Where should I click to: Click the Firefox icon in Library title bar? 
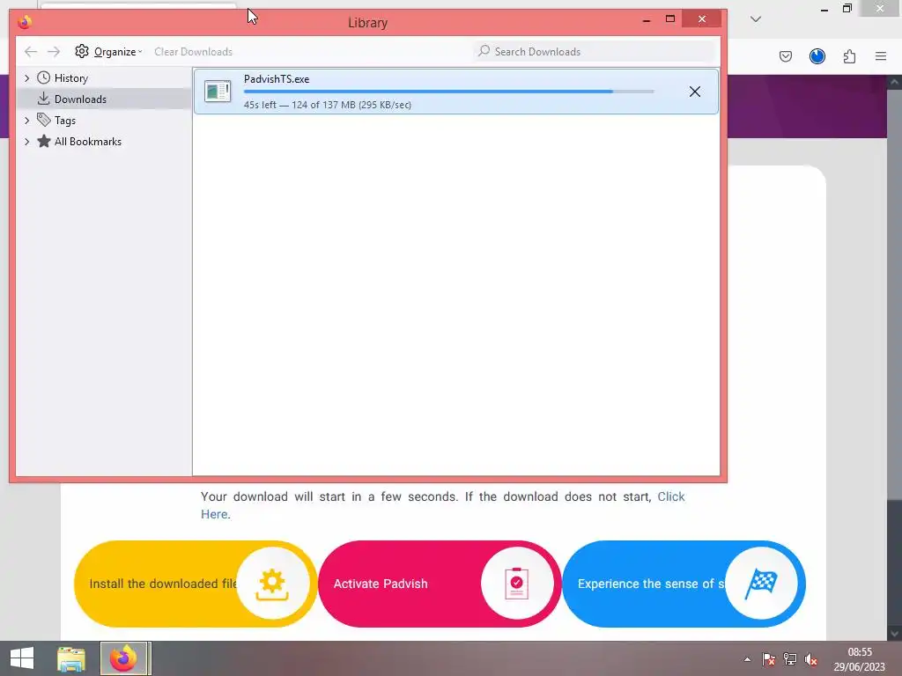24,22
